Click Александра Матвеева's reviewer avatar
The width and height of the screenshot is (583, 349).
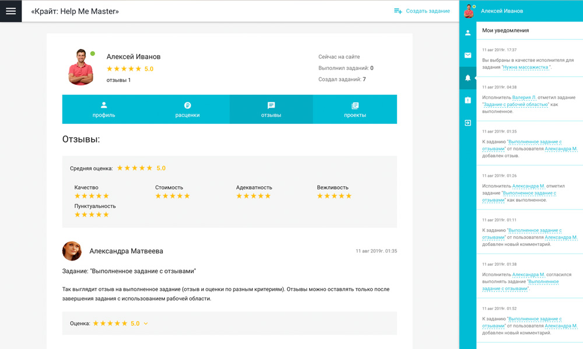tap(72, 251)
